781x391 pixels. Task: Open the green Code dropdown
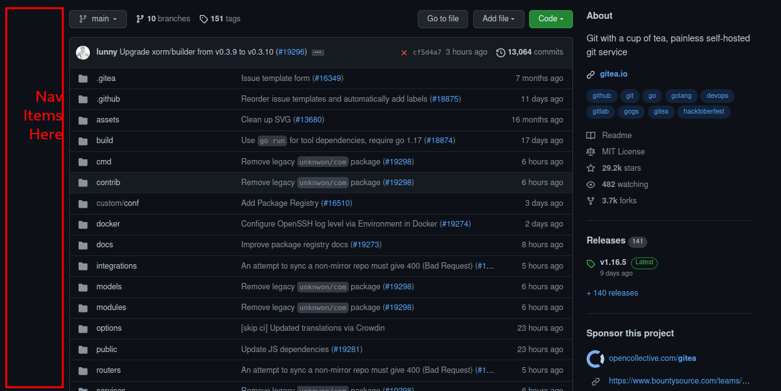tap(551, 19)
